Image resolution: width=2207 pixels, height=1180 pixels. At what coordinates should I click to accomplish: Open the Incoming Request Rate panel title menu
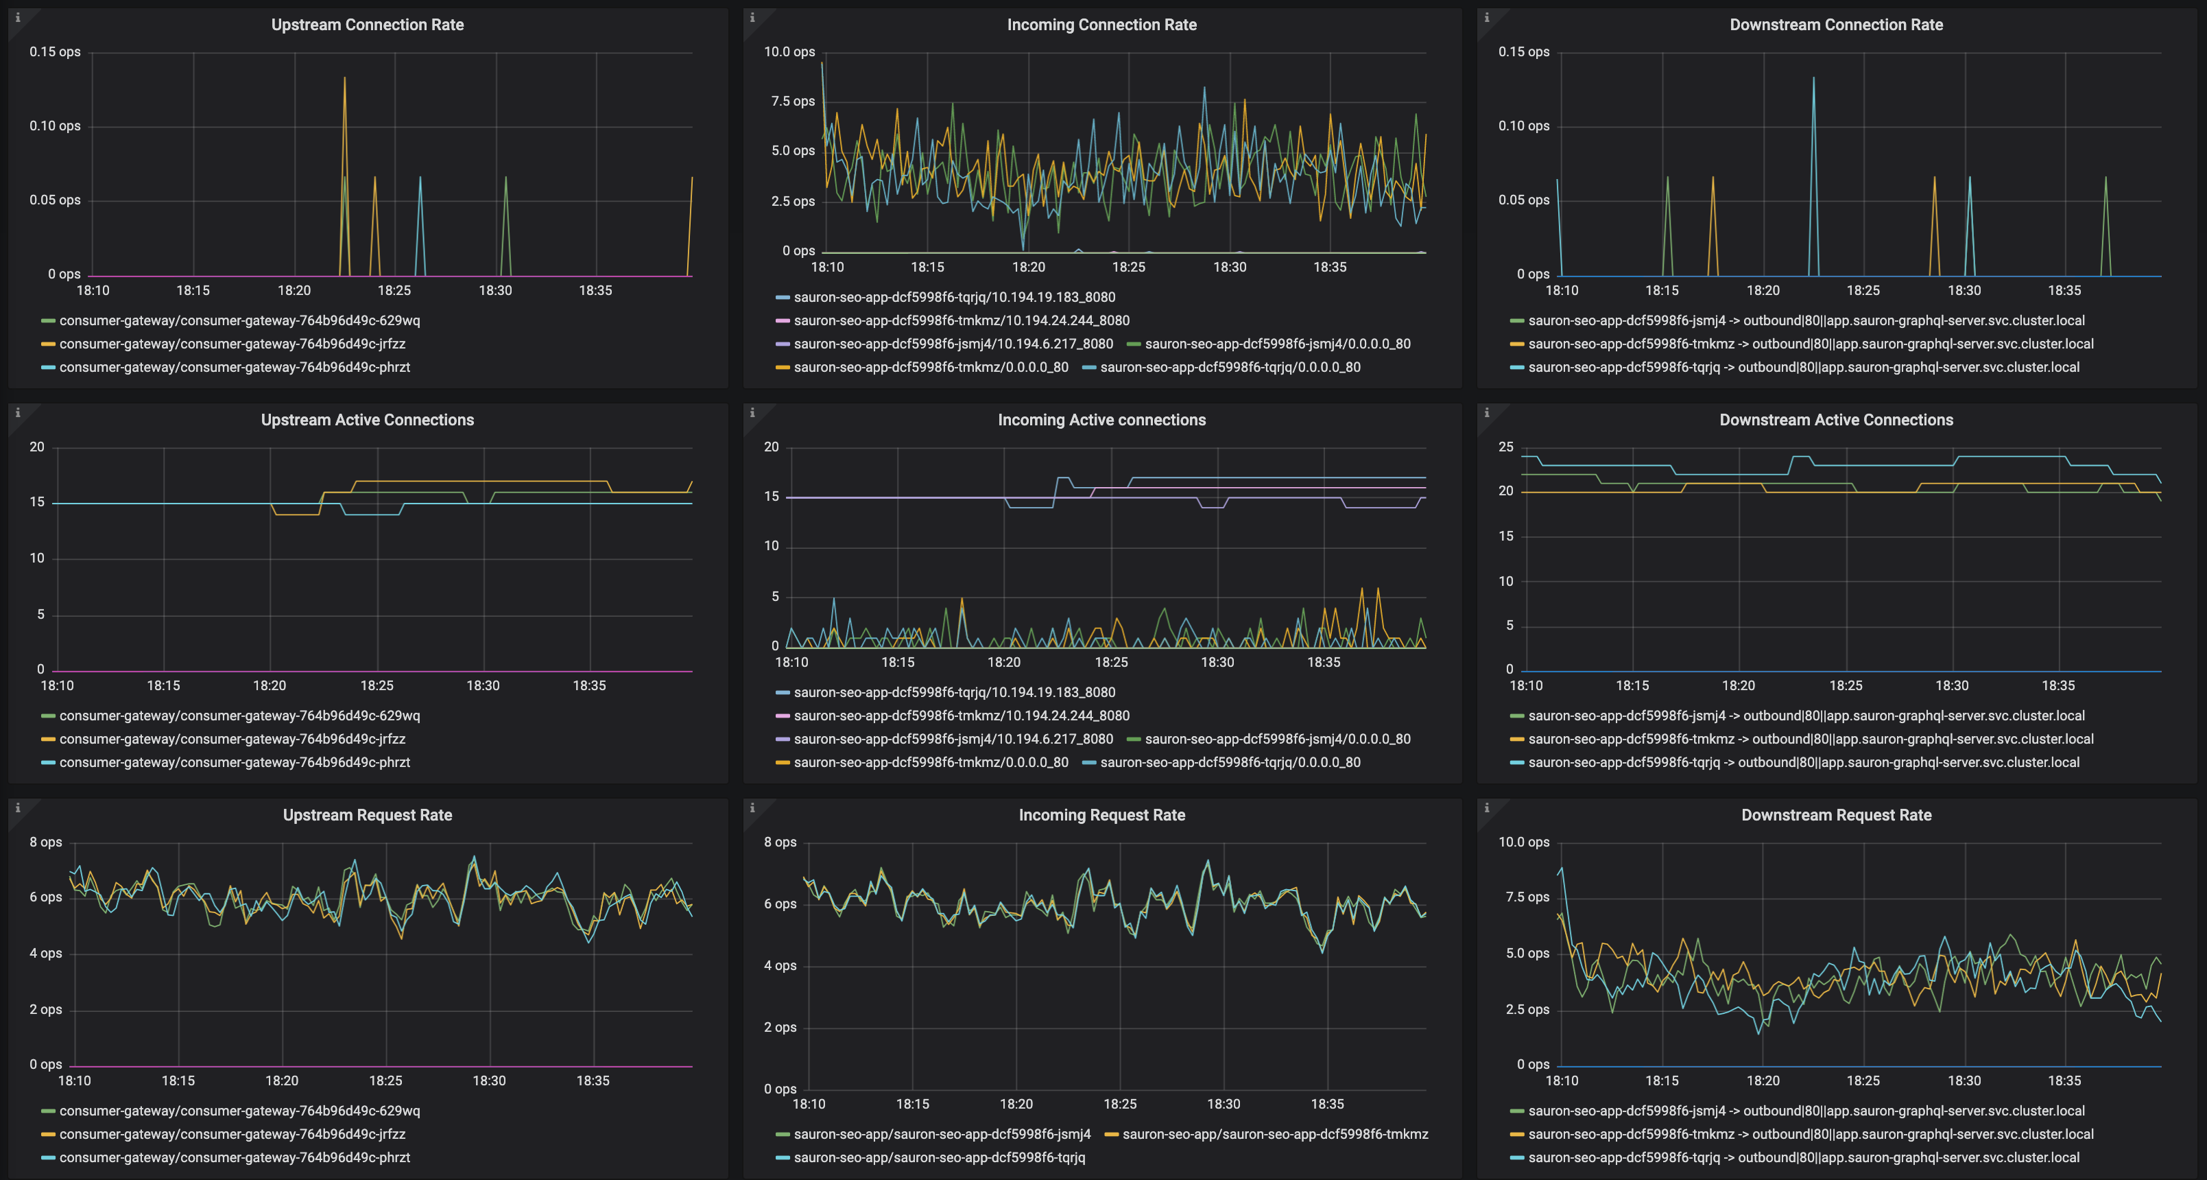click(x=1101, y=815)
